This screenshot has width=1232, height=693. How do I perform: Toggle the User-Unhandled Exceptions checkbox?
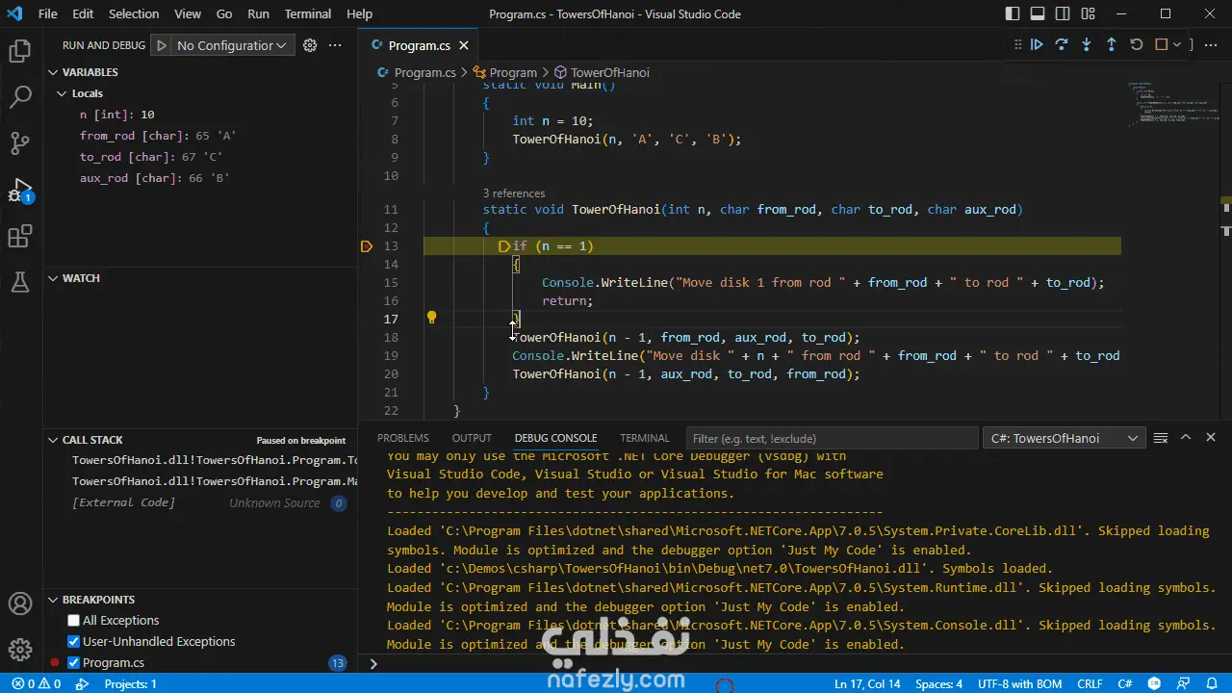click(74, 642)
